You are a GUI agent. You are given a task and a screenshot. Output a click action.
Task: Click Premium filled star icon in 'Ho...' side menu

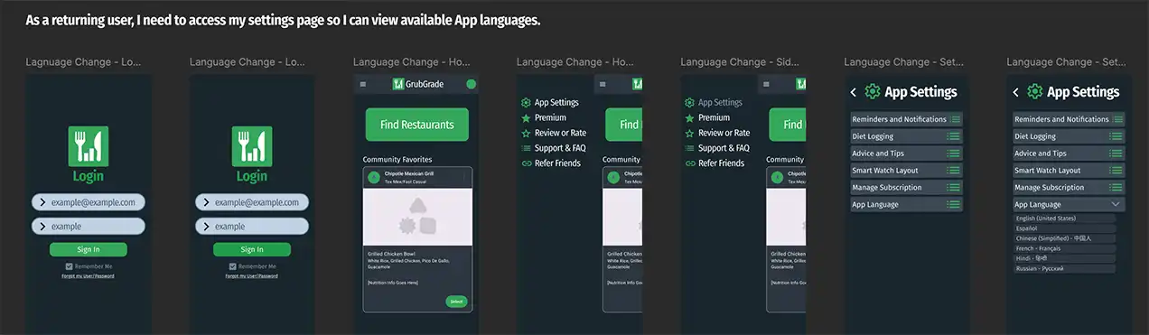(x=527, y=117)
